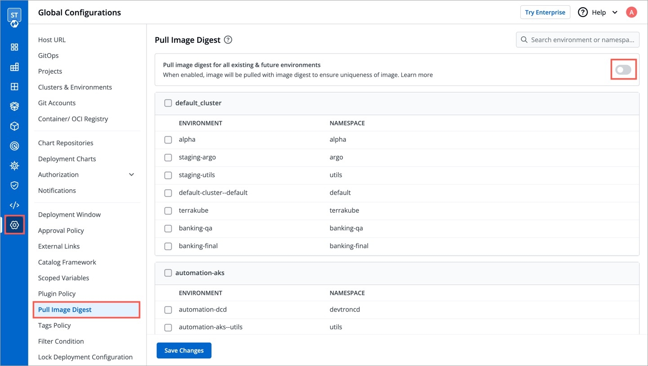
Task: Click the ST logo in the sidebar
Action: 14,18
